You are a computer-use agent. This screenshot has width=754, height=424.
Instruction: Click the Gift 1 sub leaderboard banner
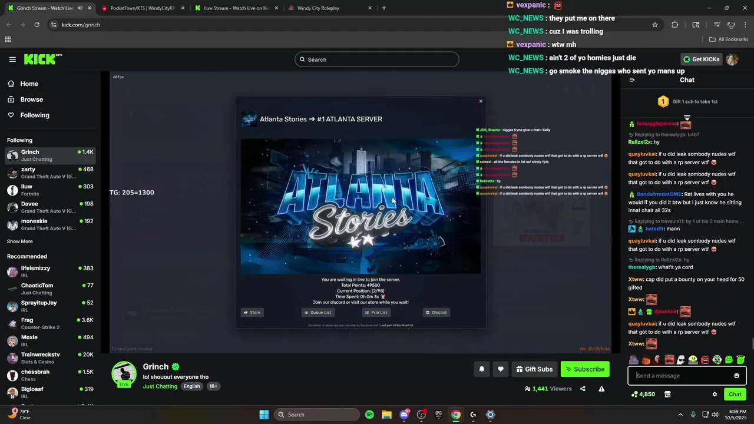(687, 101)
